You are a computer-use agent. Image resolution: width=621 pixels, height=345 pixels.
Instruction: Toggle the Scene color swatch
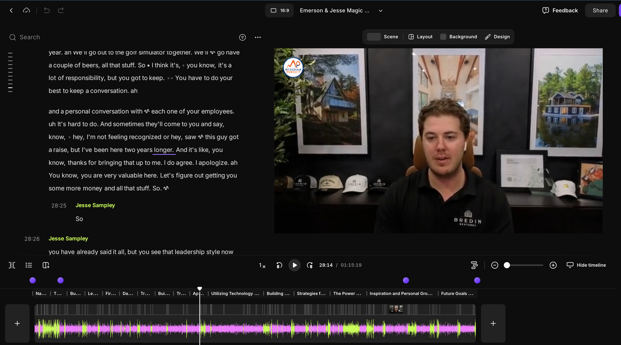click(374, 37)
